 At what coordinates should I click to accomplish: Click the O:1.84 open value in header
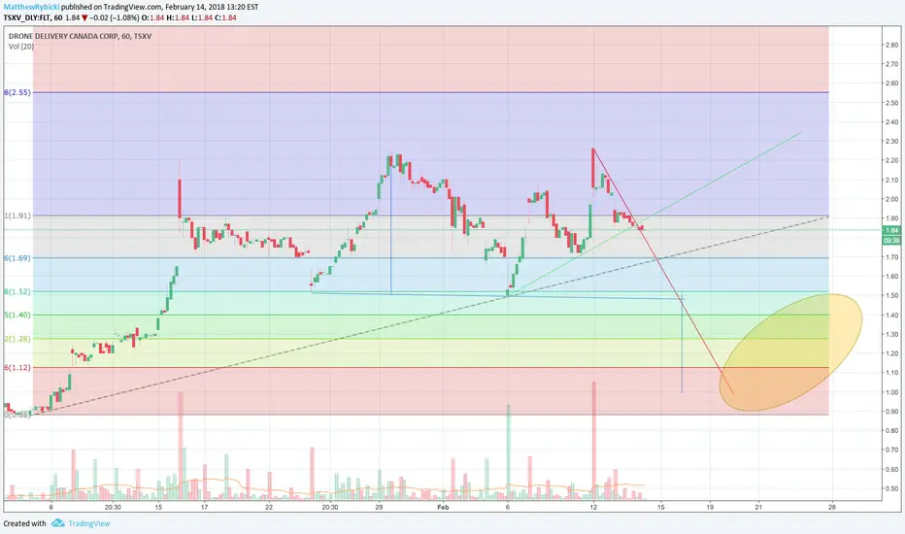click(x=153, y=17)
